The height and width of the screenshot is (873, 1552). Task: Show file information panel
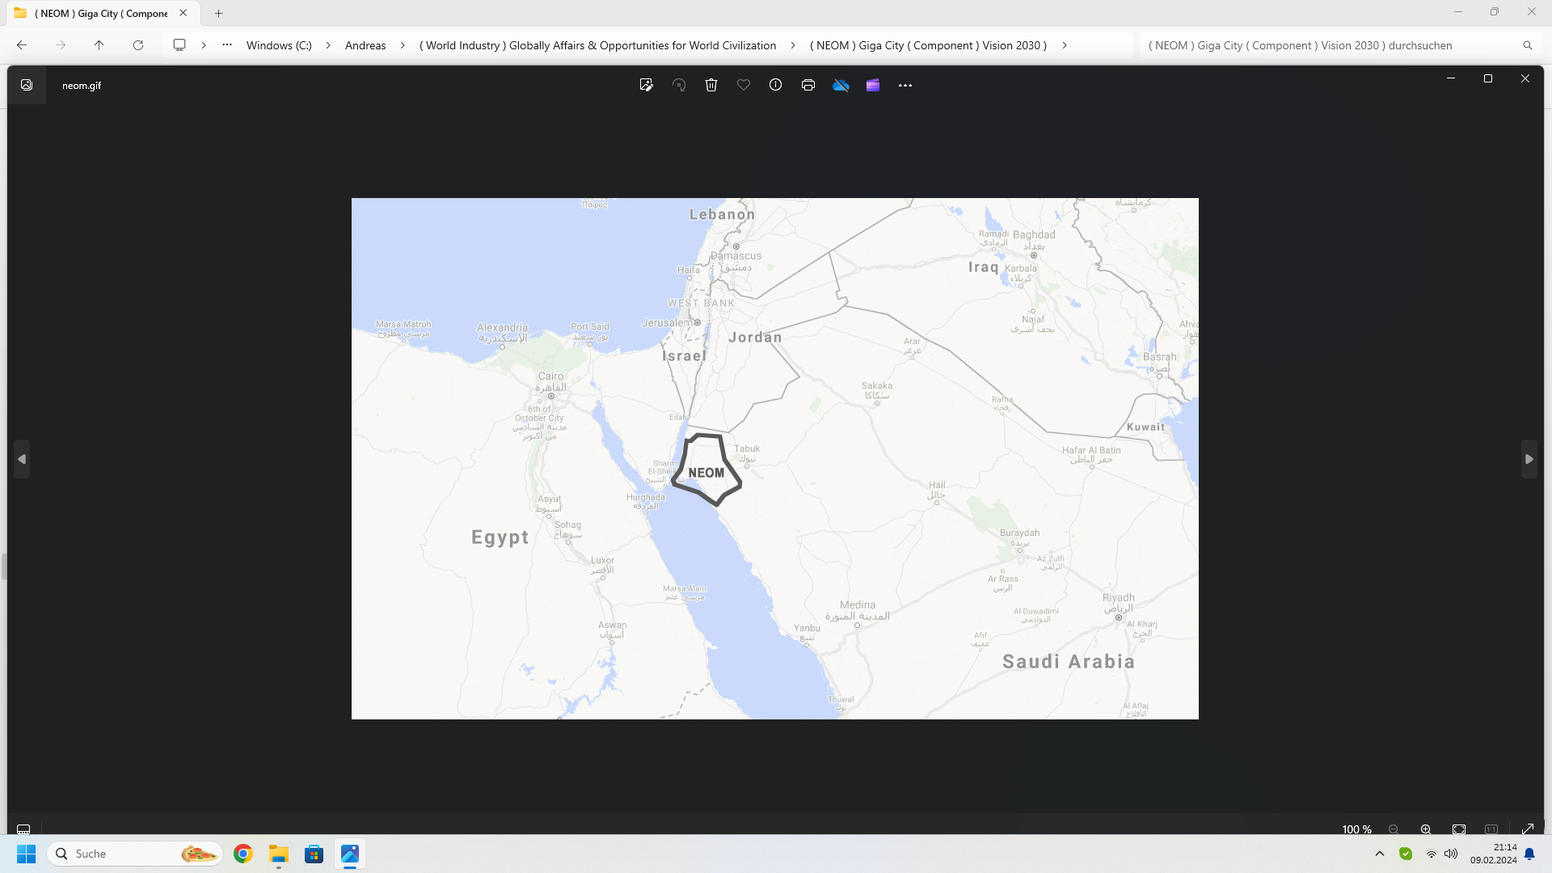[775, 85]
